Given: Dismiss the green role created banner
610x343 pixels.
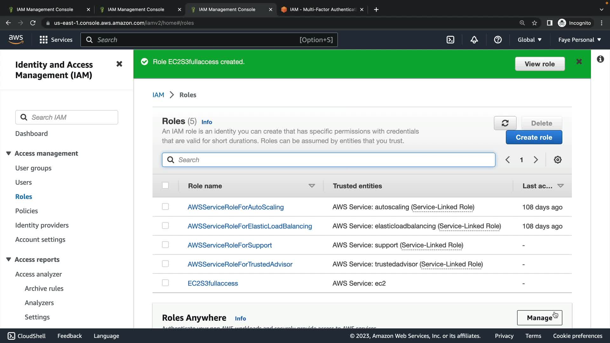Looking at the screenshot, I should tap(579, 62).
